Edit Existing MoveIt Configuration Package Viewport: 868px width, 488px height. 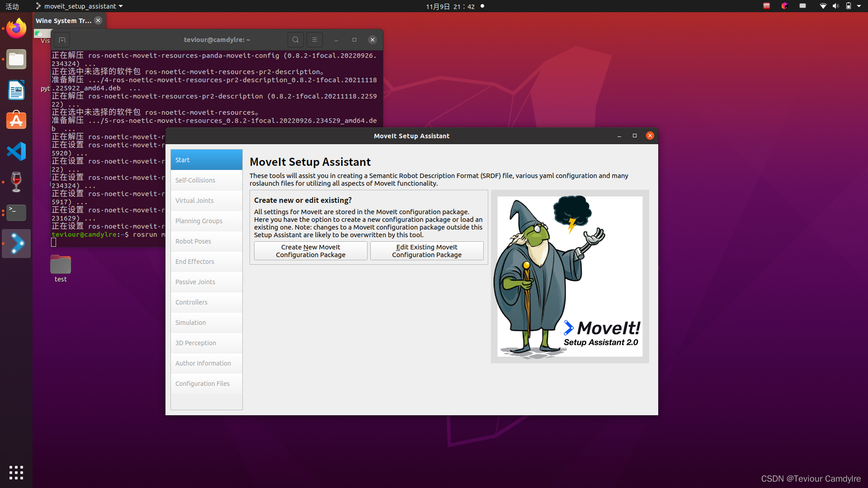[x=427, y=251]
